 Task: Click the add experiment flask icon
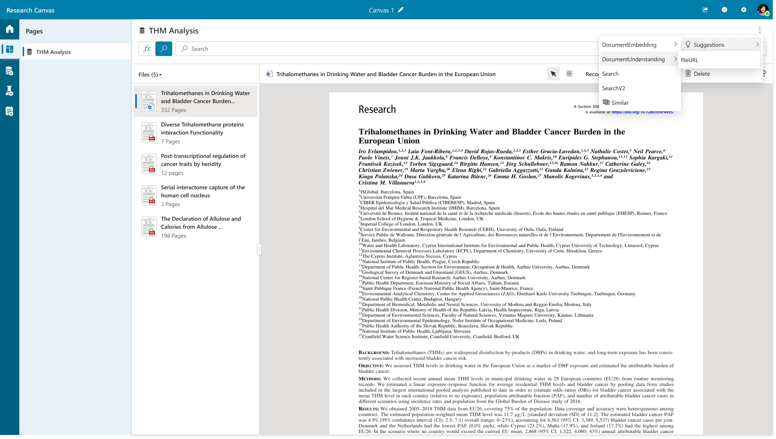[x=10, y=91]
